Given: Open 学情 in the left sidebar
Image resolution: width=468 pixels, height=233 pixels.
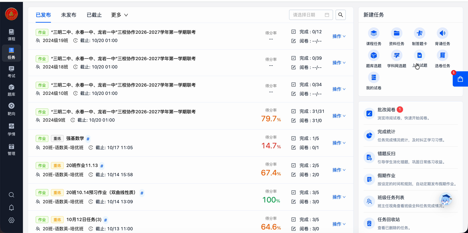Looking at the screenshot, I should [11, 130].
